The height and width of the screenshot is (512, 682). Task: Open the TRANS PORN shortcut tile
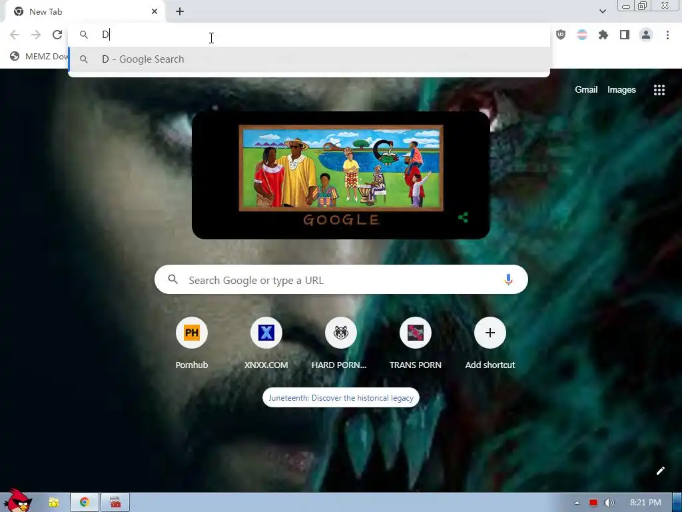416,343
